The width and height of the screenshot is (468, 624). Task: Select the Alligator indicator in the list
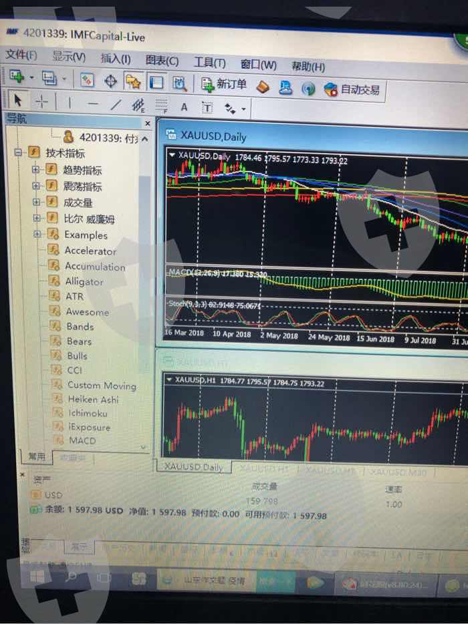[84, 282]
